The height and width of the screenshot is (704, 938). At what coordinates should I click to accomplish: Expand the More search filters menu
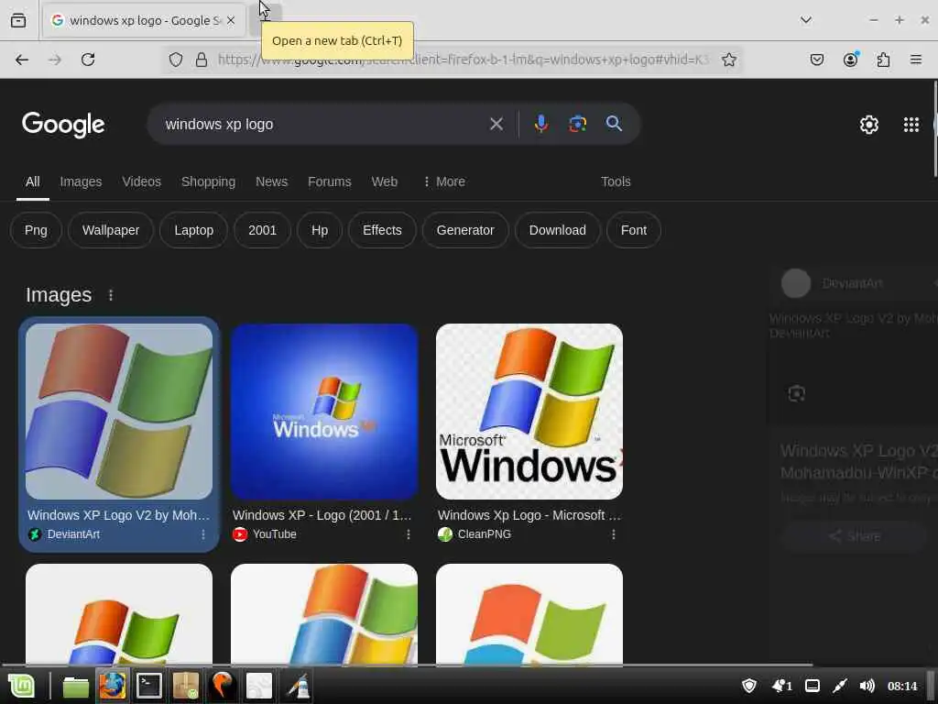point(444,181)
